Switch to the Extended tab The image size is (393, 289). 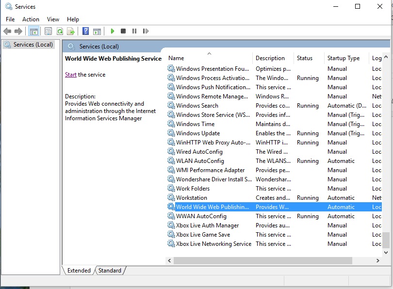coord(79,271)
